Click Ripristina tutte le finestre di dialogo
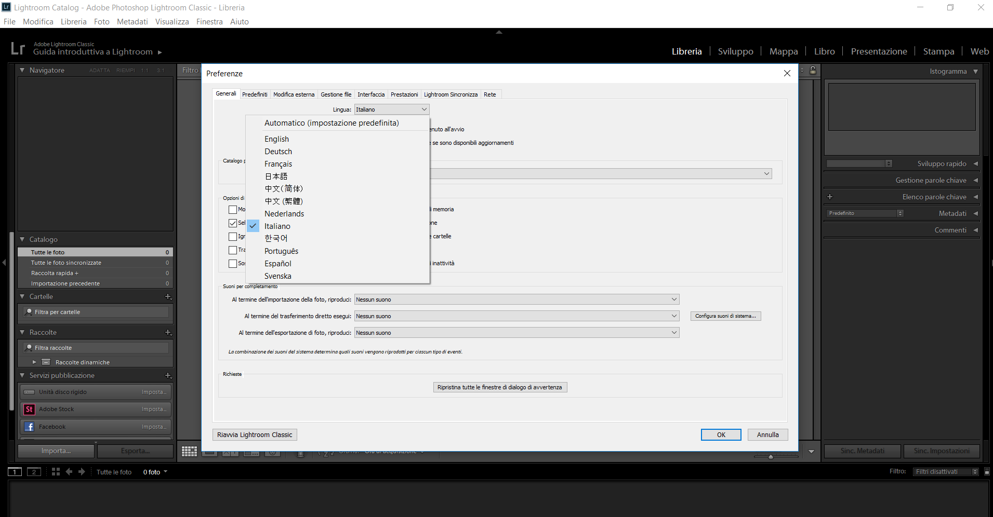Viewport: 993px width, 517px height. [500, 387]
